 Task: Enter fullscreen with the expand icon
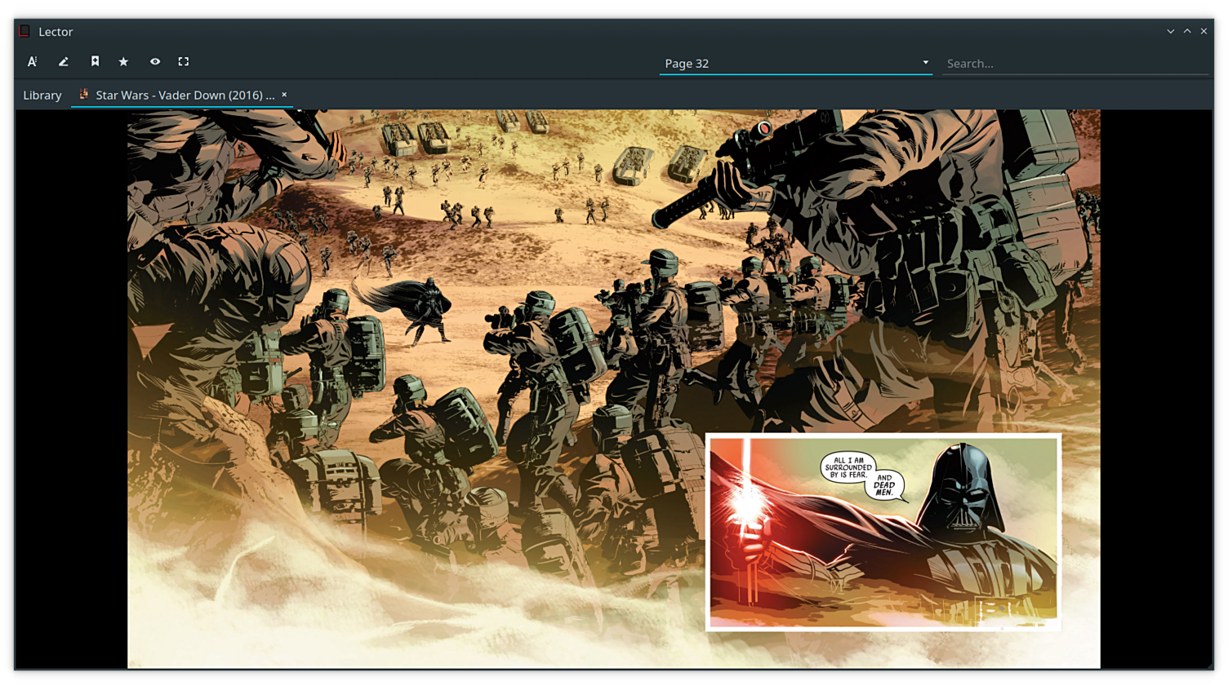tap(184, 62)
